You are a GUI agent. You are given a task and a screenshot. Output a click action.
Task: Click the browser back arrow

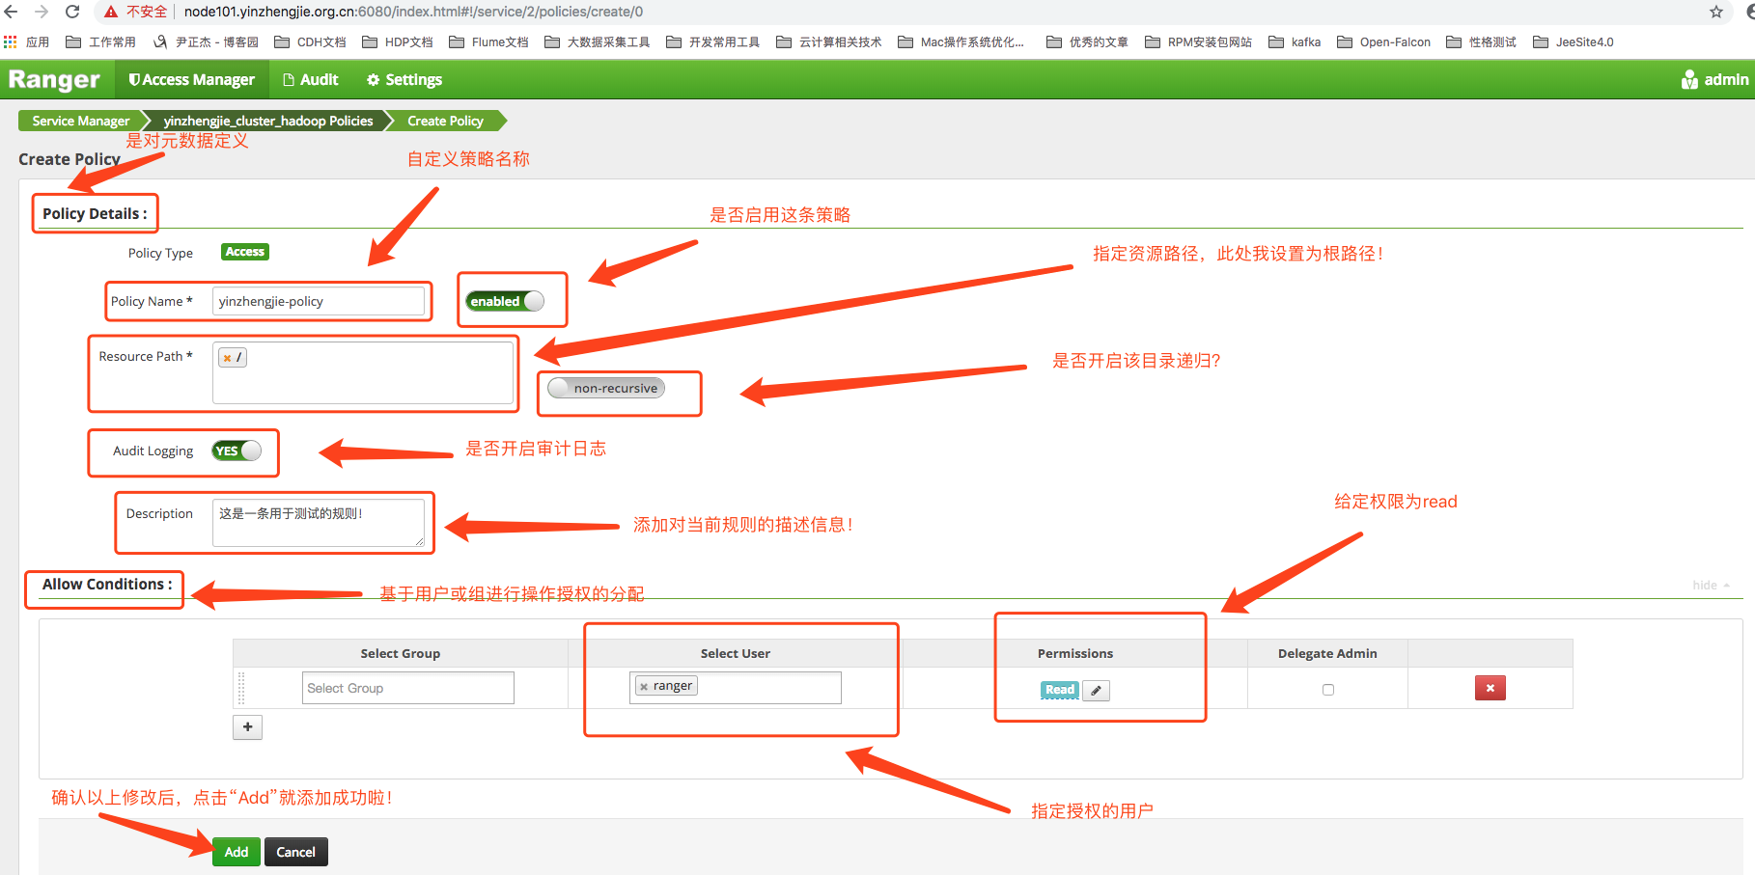tap(12, 12)
